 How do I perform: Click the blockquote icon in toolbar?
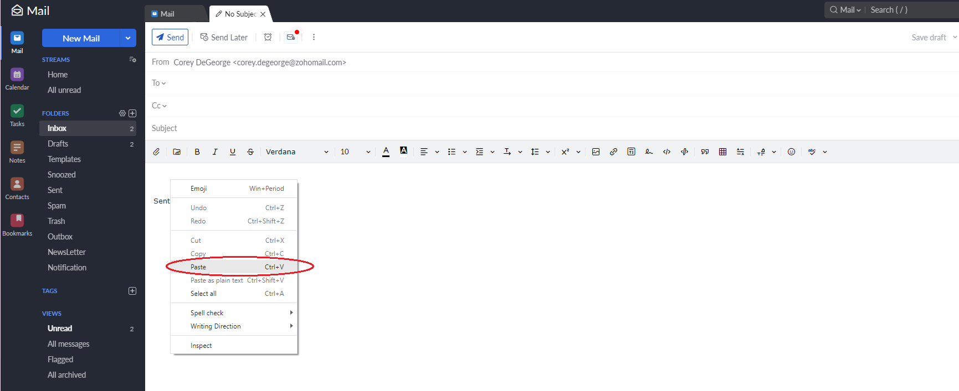[705, 152]
